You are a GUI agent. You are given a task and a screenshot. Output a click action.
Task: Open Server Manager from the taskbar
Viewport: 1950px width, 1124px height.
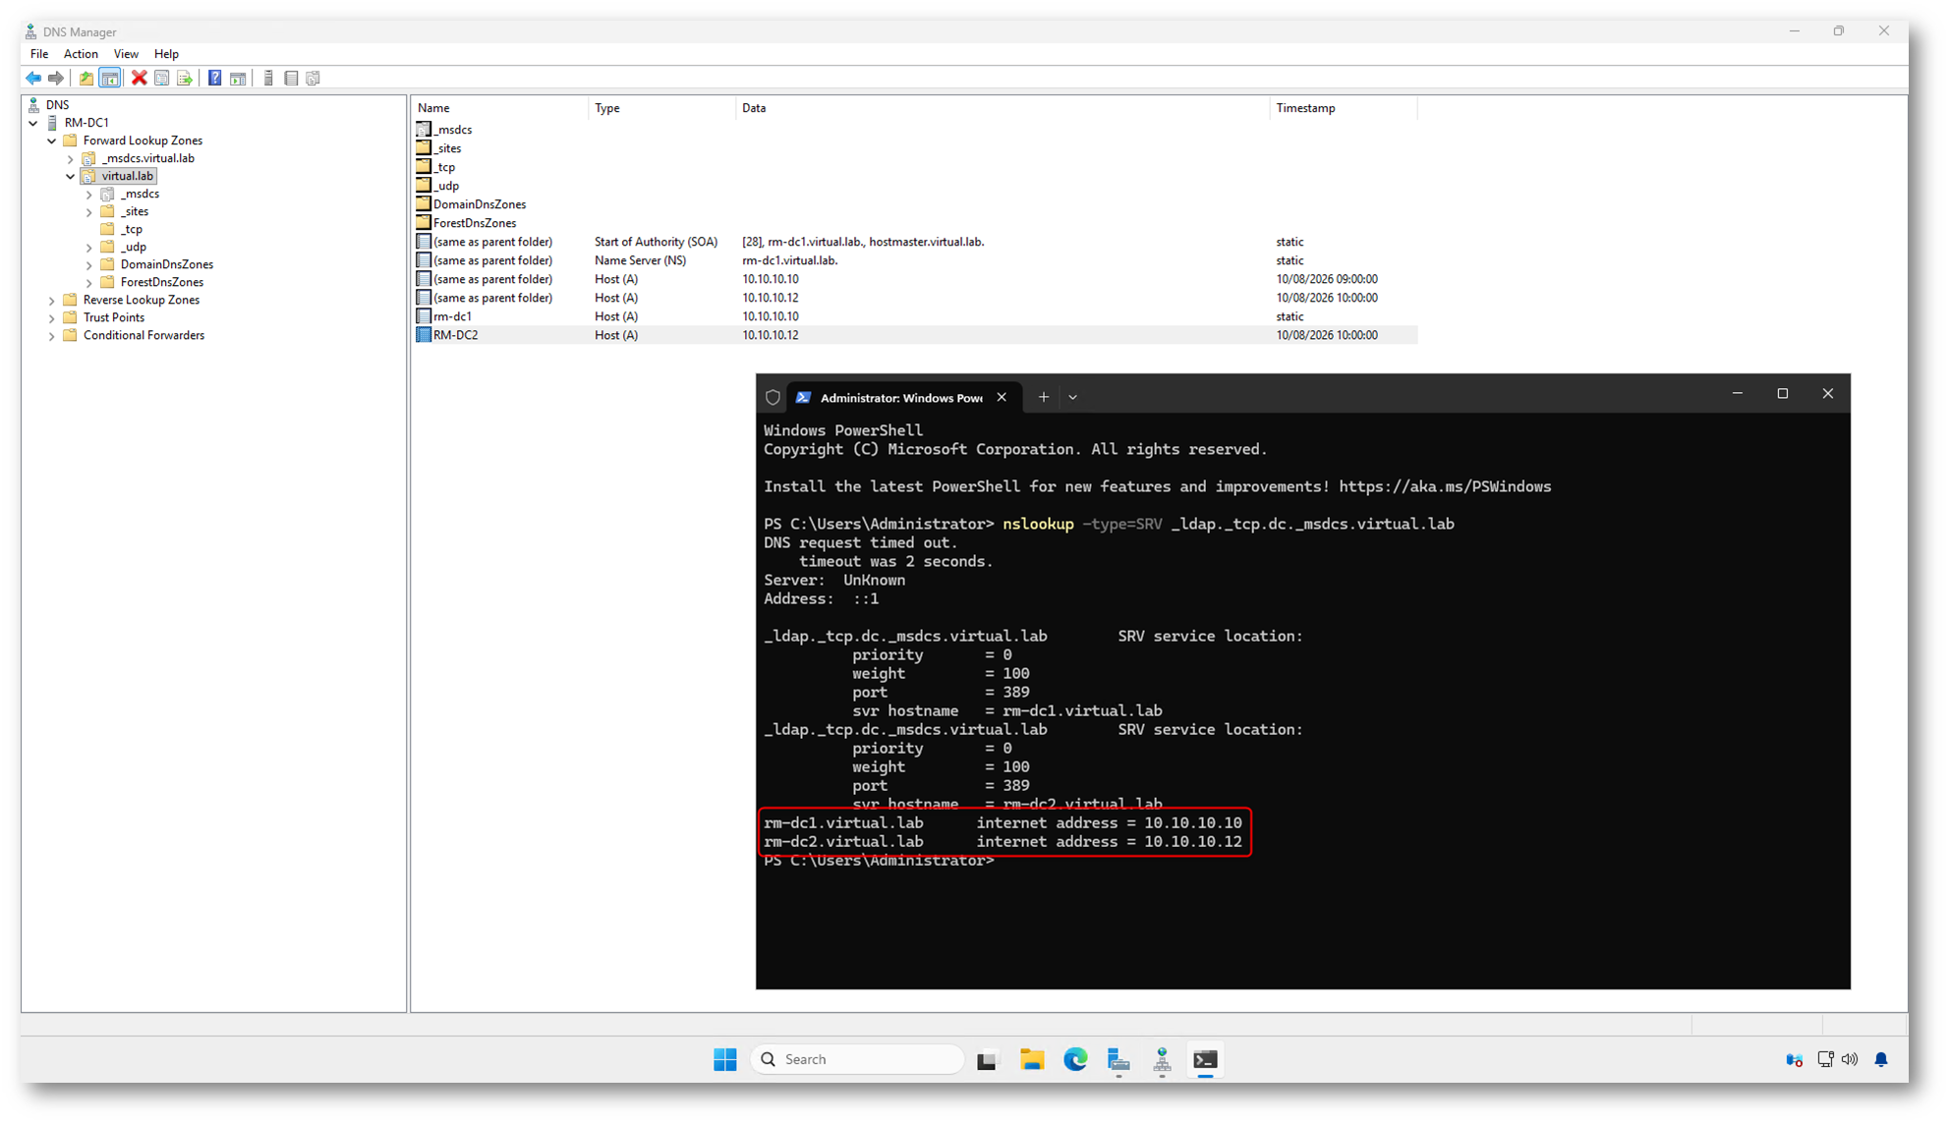click(x=1118, y=1059)
